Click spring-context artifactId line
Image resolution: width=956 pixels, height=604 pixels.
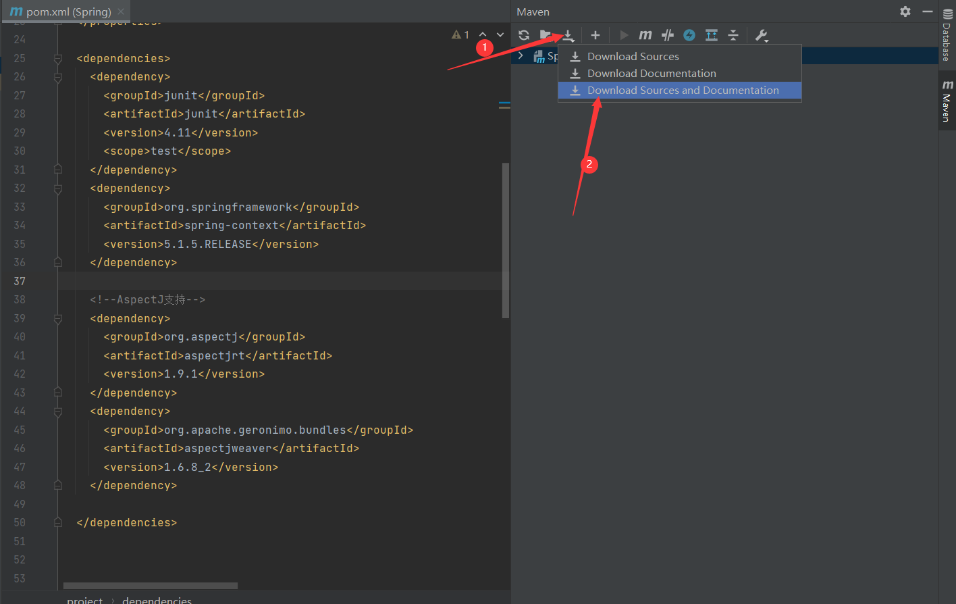tap(235, 225)
